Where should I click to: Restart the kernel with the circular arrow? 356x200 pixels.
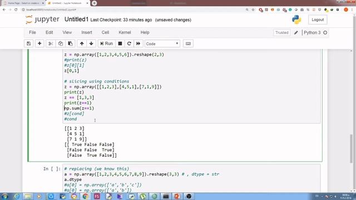tap(129, 43)
